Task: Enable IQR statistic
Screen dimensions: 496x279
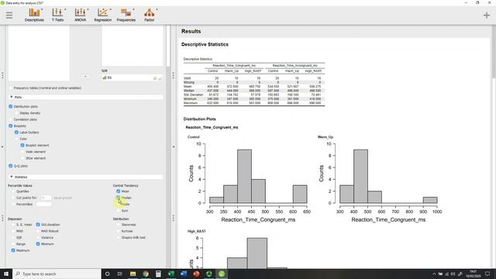Action: point(13,238)
